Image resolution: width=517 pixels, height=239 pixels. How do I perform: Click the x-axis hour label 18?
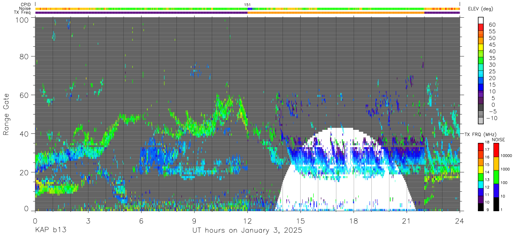click(354, 221)
